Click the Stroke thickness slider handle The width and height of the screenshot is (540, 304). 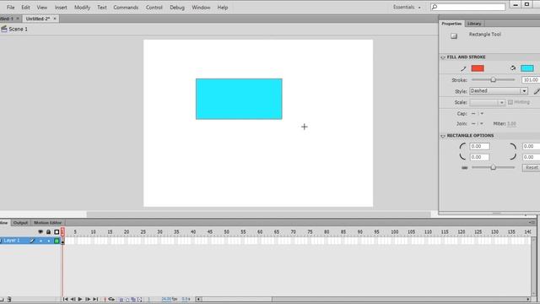coord(493,79)
